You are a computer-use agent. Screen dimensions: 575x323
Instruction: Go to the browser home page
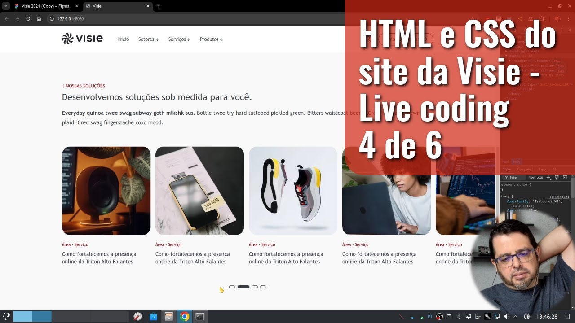pyautogui.click(x=39, y=19)
